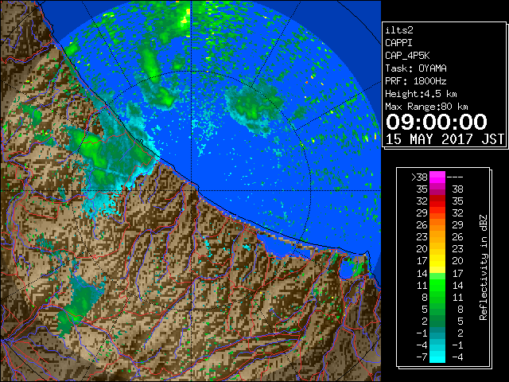
Task: Click the yellow 17 dBZ legend color
Action: [437, 261]
